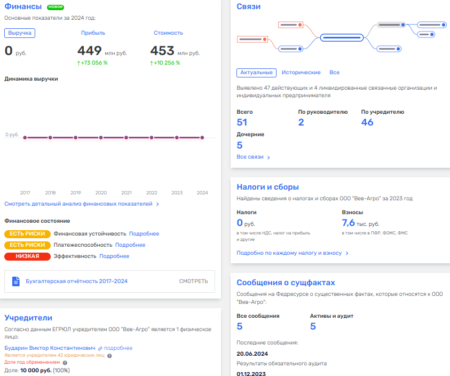
Task: Click the link icon next to подробнее
Action: (x=100, y=348)
